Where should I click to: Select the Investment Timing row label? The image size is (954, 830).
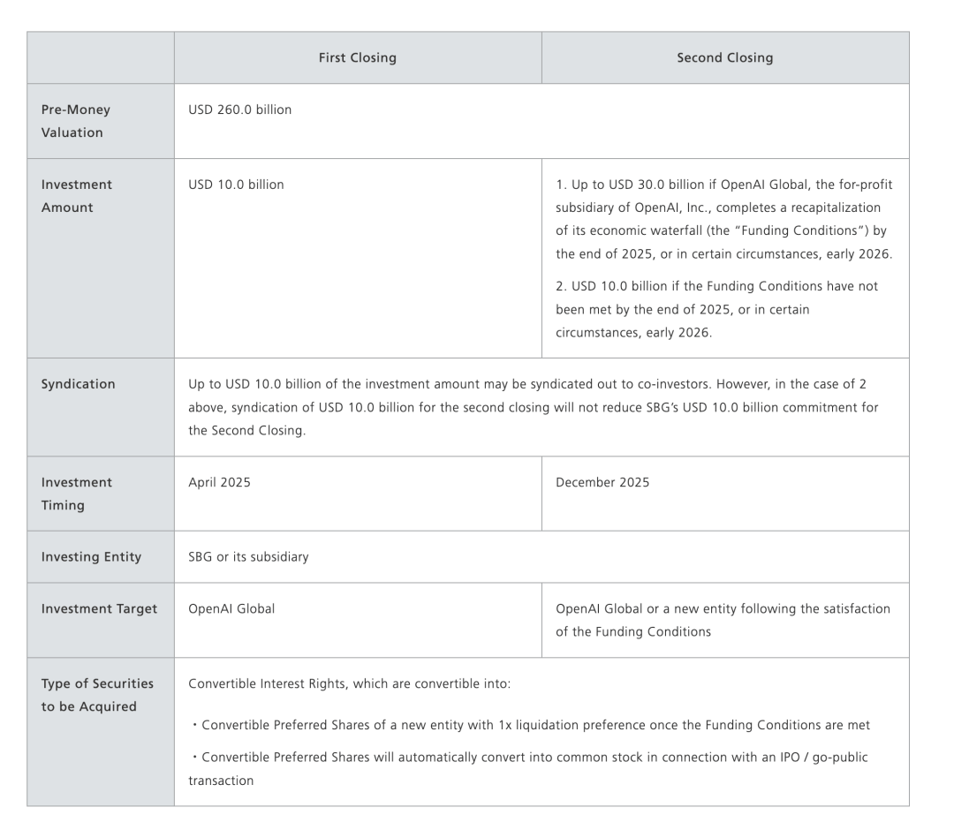pos(77,494)
